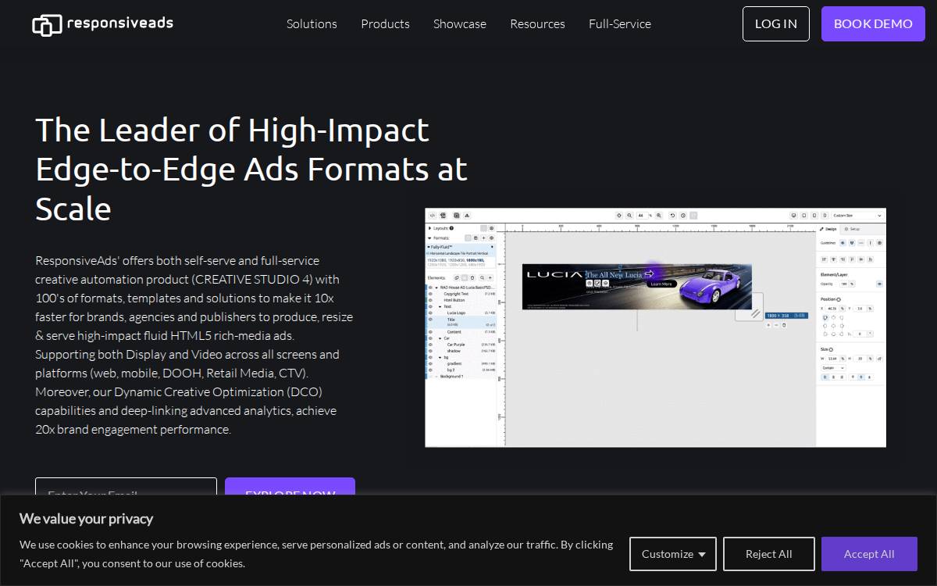Expand the Layouts section

click(x=429, y=228)
